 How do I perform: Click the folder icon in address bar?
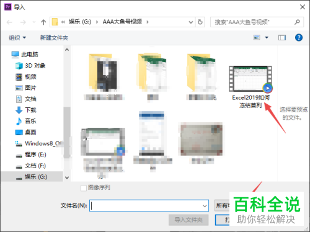click(x=55, y=22)
